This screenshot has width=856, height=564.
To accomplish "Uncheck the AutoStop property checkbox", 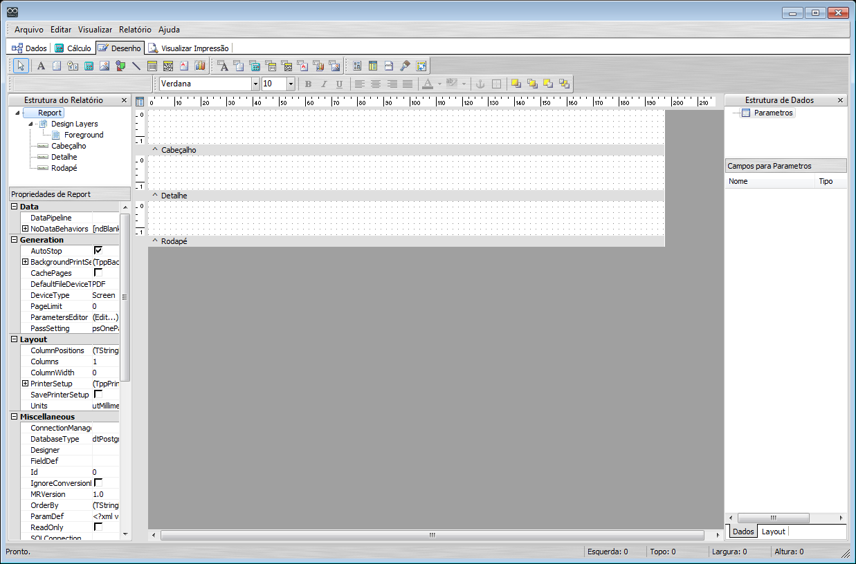I will [x=98, y=251].
